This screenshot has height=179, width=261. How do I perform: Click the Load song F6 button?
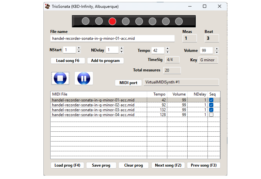pos(68,61)
